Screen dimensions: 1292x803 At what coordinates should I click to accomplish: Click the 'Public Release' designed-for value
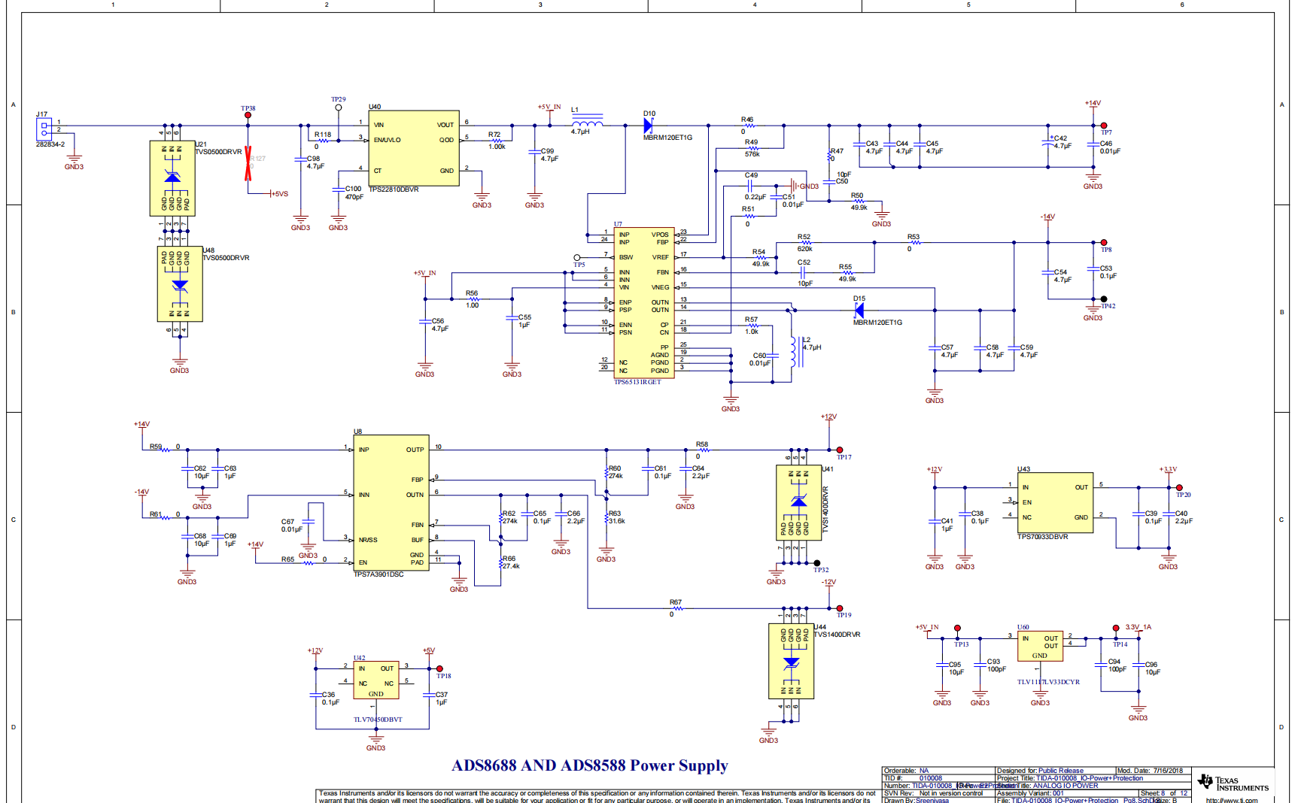[1061, 771]
